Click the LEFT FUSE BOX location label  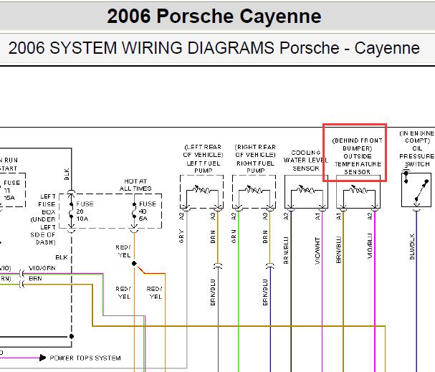click(x=43, y=219)
